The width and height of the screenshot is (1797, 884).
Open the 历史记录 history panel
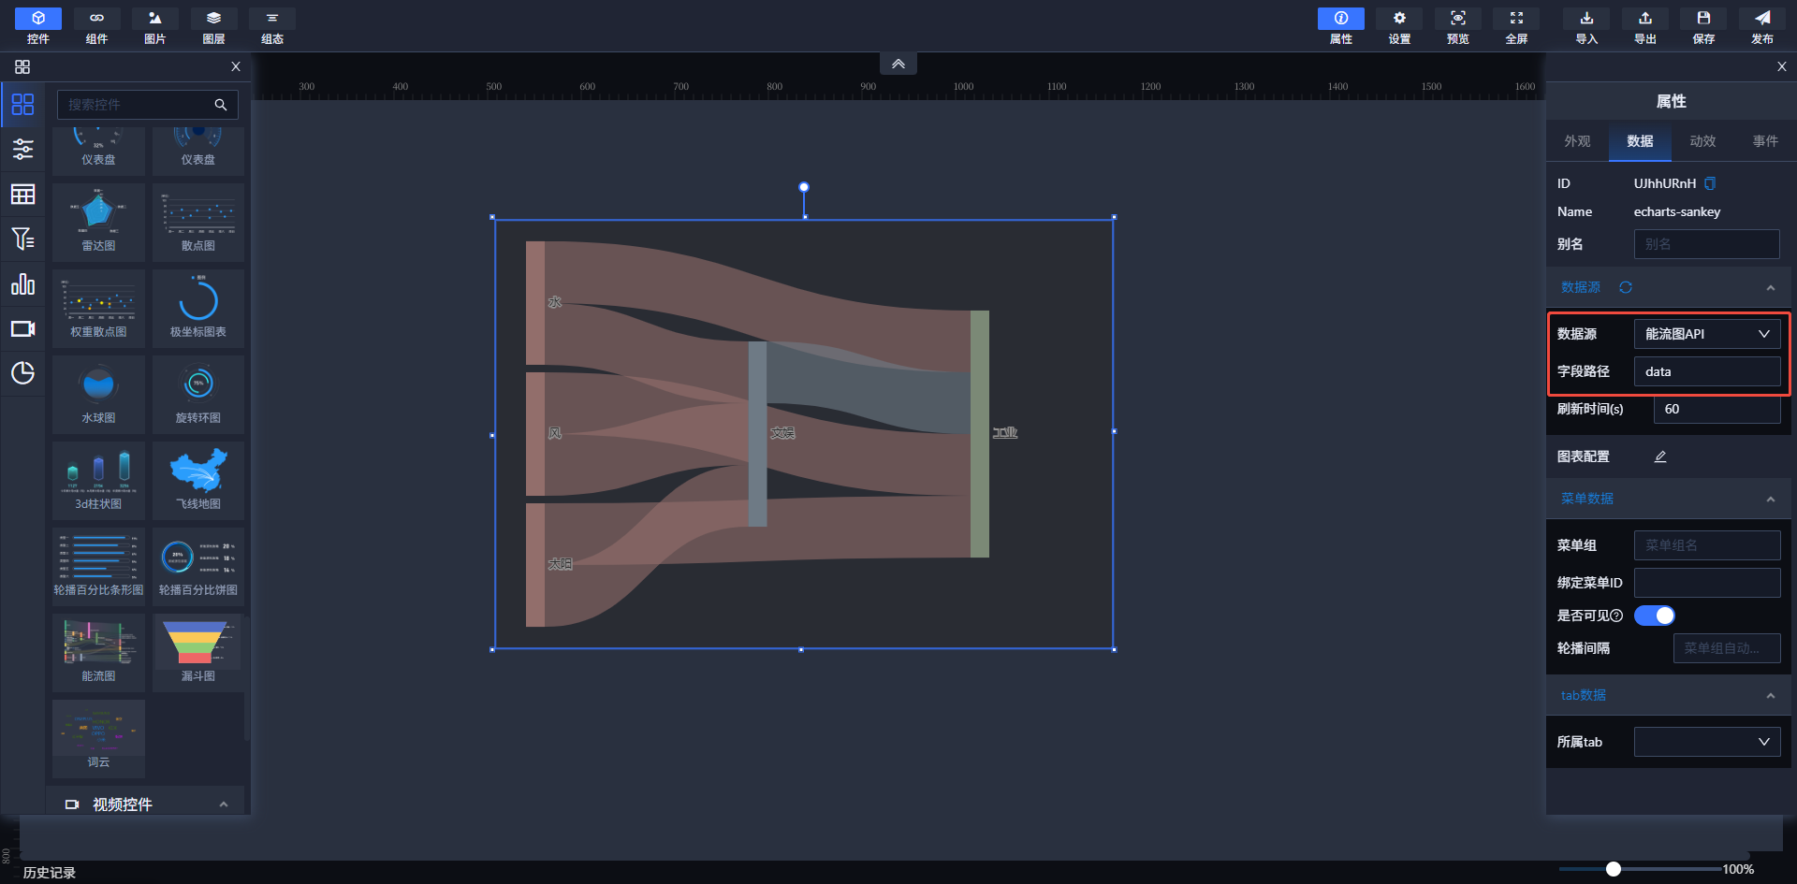pyautogui.click(x=50, y=872)
